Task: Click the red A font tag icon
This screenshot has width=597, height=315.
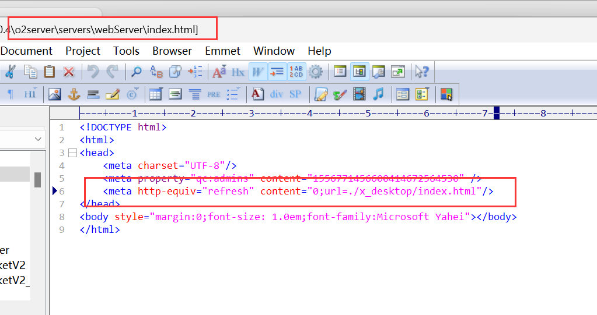Action: tap(258, 94)
